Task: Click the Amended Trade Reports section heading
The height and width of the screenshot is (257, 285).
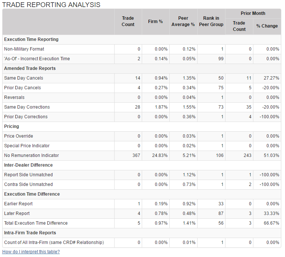Action: [30, 68]
